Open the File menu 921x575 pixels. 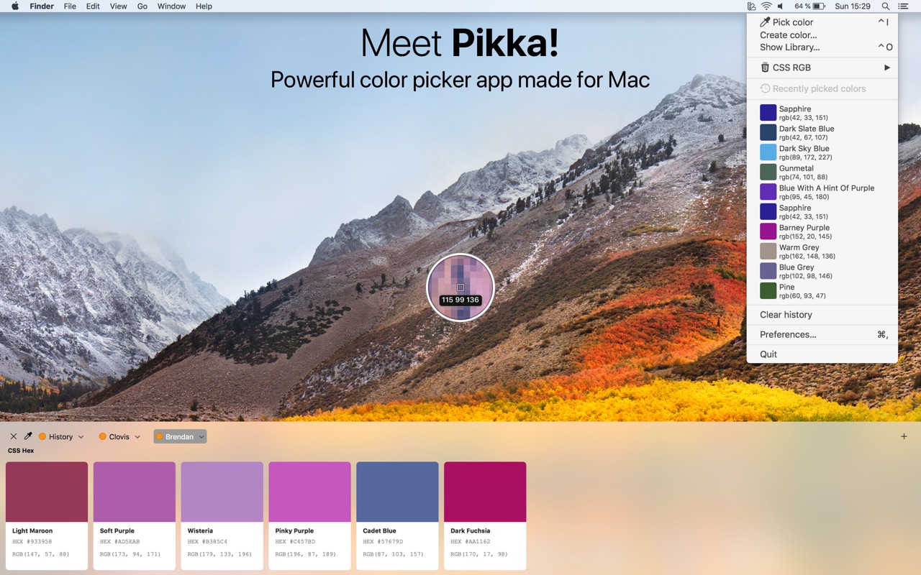[x=70, y=6]
